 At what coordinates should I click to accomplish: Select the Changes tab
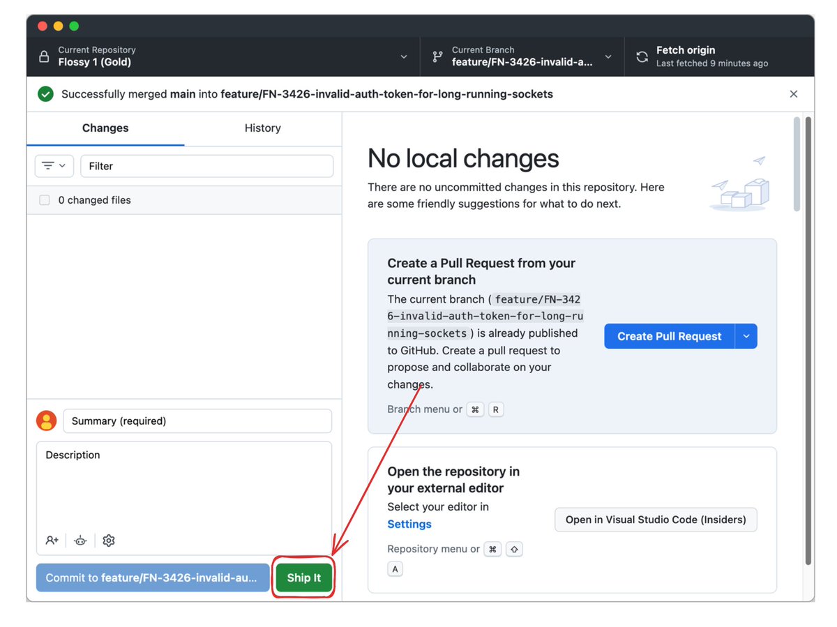105,128
